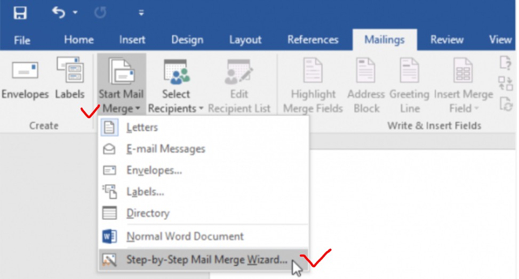Image resolution: width=519 pixels, height=279 pixels.
Task: Click the Word document icon in menu
Action: tap(109, 236)
